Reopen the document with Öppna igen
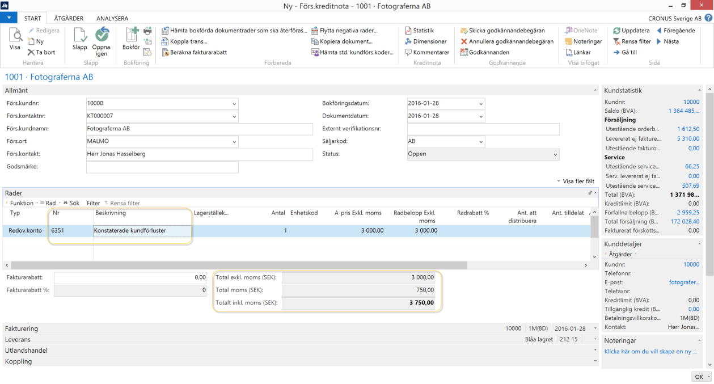This screenshot has width=714, height=384. pyautogui.click(x=102, y=41)
